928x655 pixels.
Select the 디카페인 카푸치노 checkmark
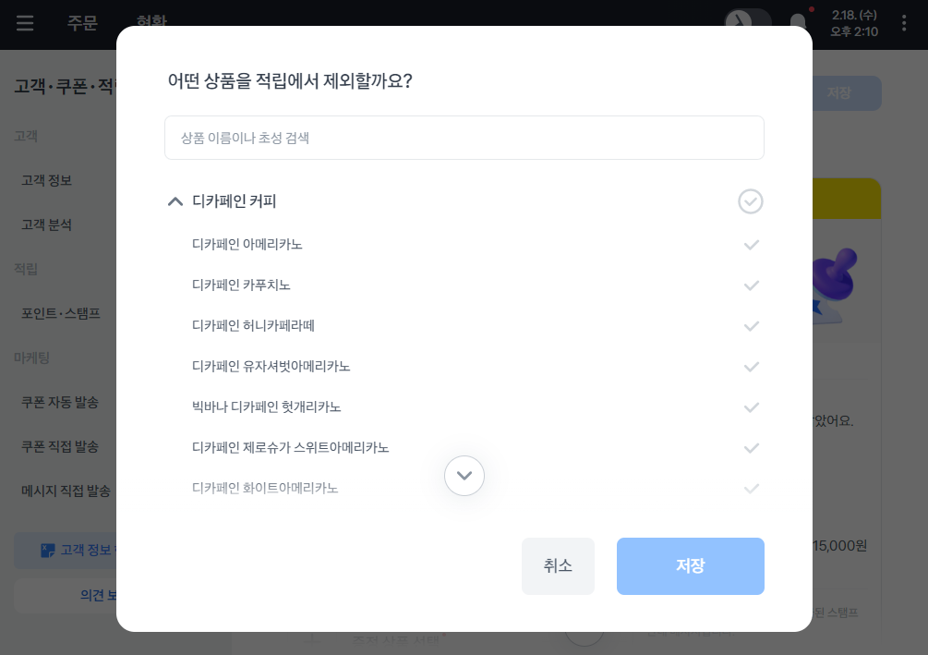(x=752, y=285)
